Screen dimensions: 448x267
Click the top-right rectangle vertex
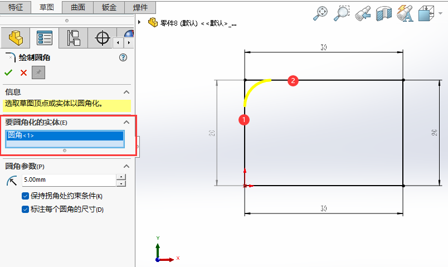coord(403,80)
